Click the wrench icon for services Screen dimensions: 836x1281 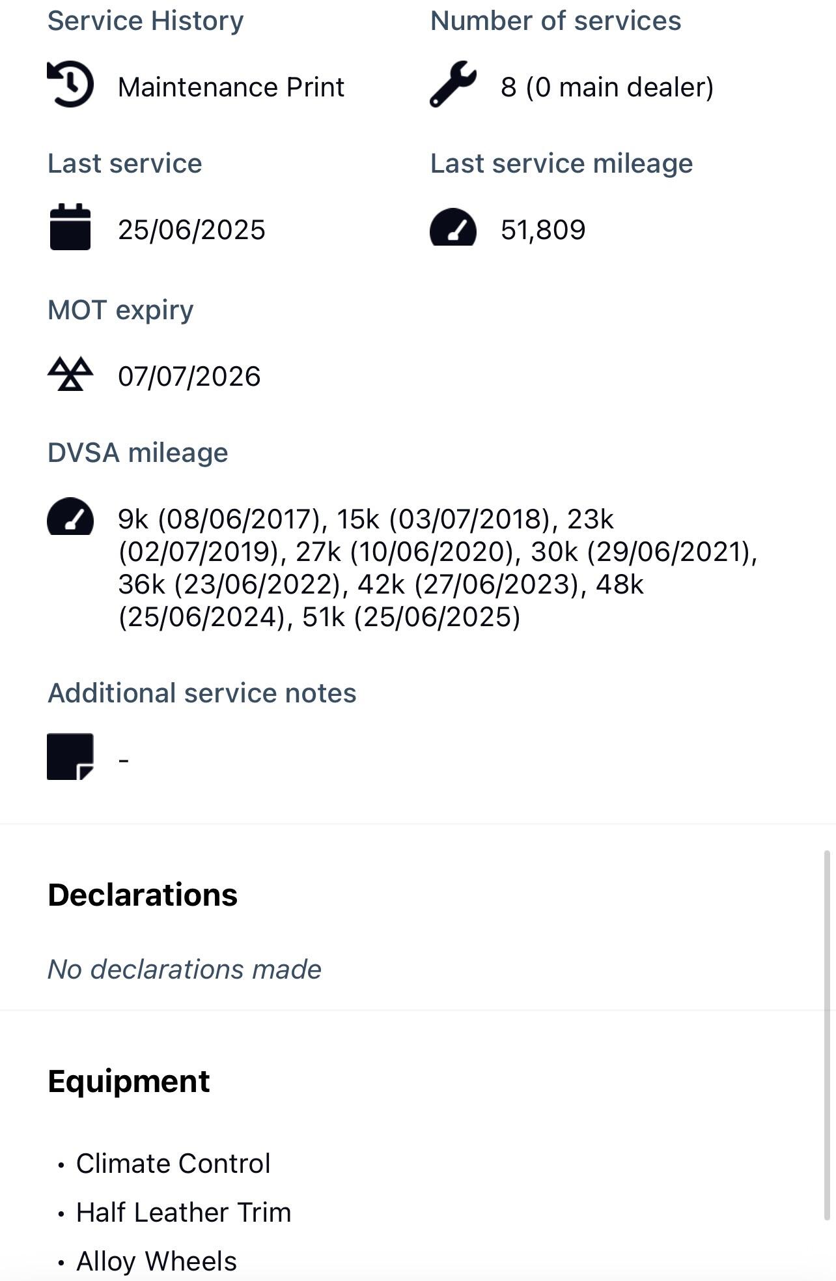[x=453, y=85]
